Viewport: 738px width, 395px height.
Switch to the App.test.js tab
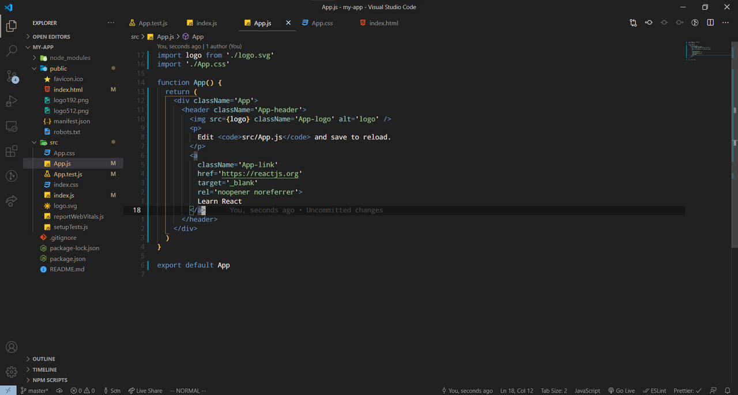click(x=153, y=23)
